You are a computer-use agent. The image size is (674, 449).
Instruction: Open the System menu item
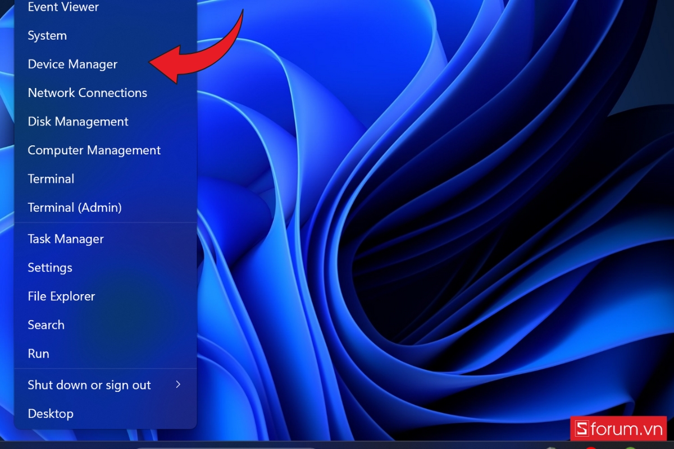point(47,36)
